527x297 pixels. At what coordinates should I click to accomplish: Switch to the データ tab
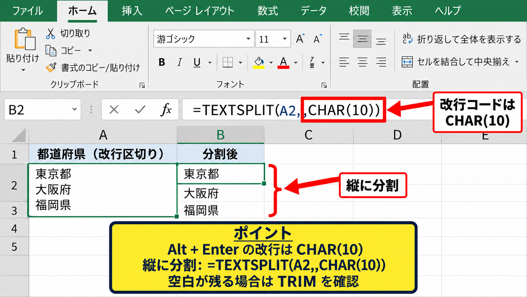[x=313, y=11]
